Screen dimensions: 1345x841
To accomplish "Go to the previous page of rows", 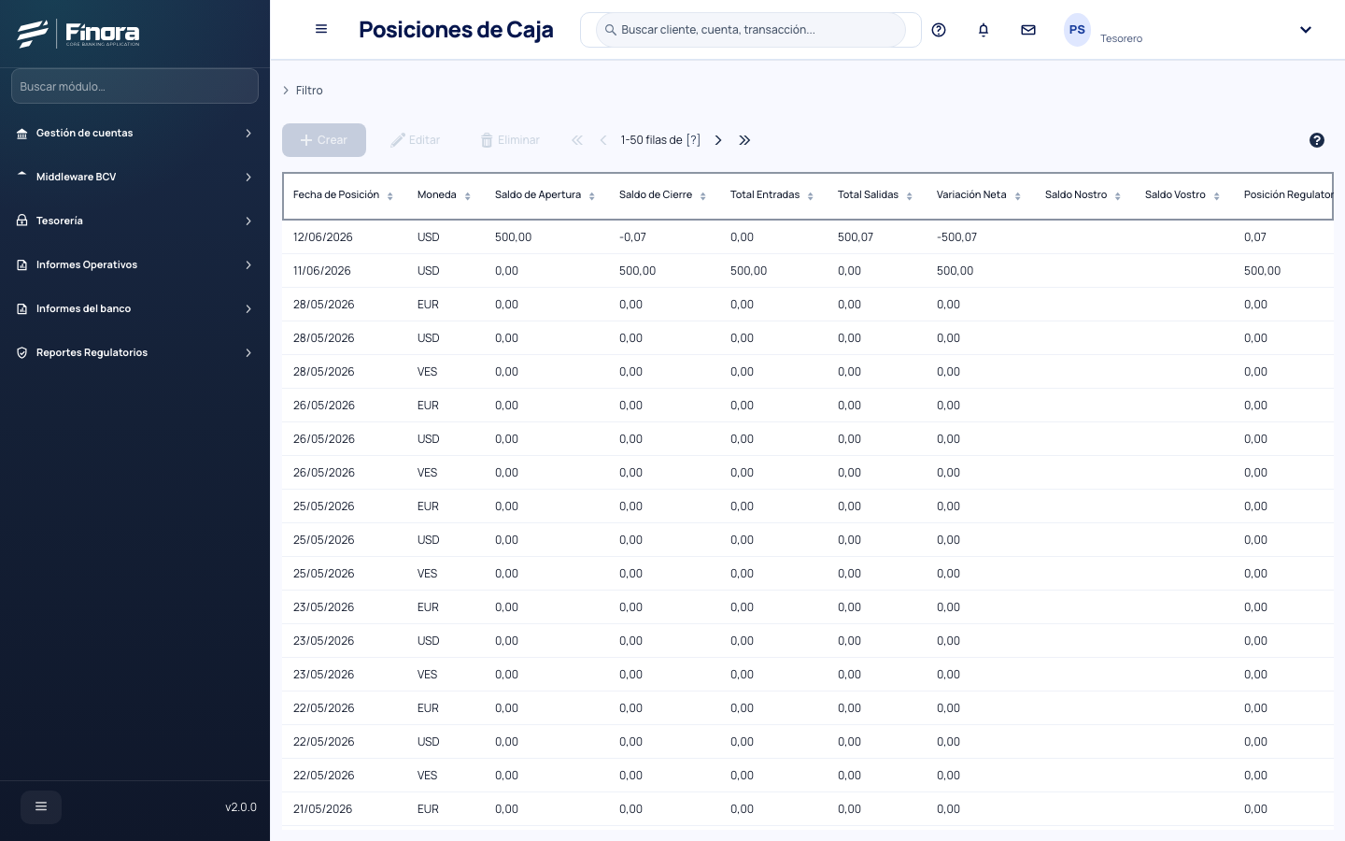I will (x=603, y=140).
